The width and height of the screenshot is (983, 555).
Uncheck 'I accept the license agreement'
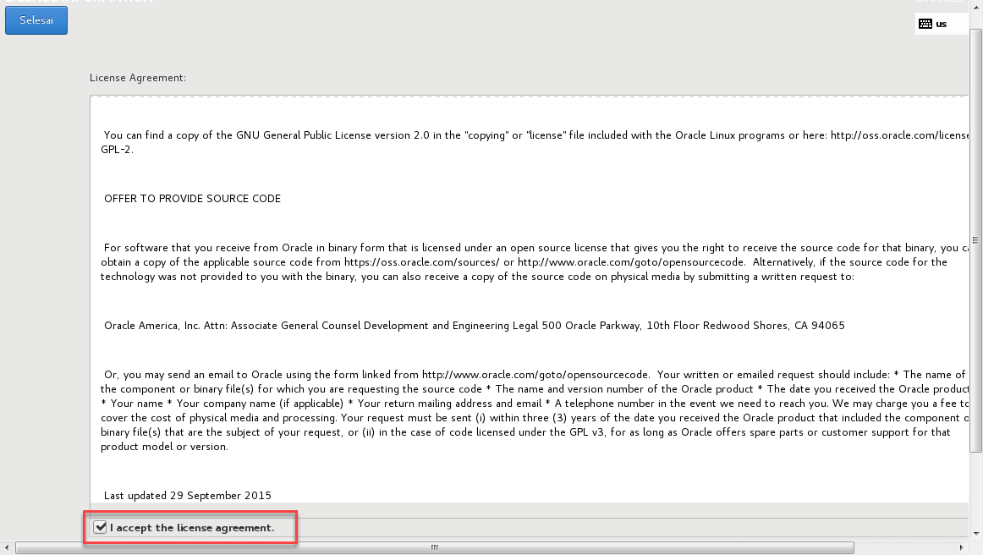point(102,527)
